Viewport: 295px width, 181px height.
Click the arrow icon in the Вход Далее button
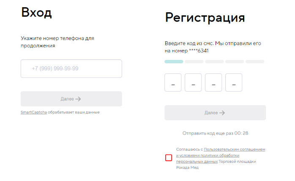78,99
